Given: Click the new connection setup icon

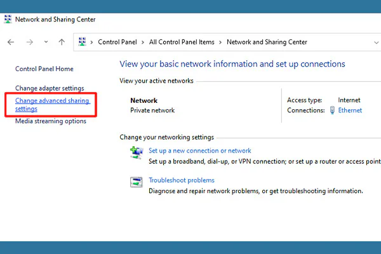Looking at the screenshot, I should pos(137,153).
